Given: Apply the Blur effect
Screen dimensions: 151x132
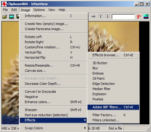Looking at the screenshot, I should point(113,68).
